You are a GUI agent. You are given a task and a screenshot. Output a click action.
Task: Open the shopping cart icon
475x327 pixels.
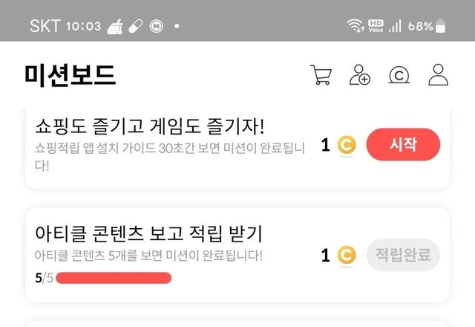pos(321,75)
